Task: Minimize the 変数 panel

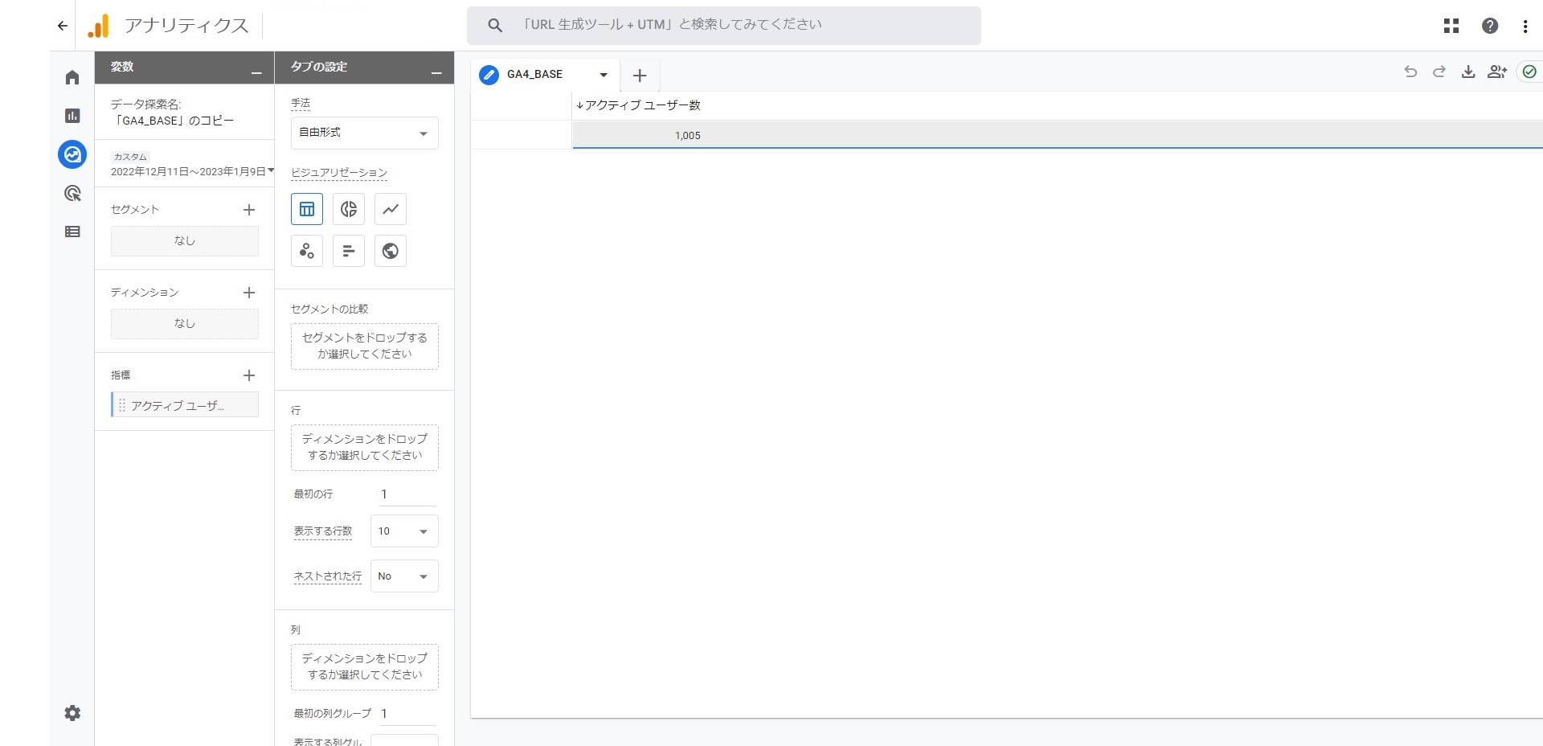Action: 256,73
